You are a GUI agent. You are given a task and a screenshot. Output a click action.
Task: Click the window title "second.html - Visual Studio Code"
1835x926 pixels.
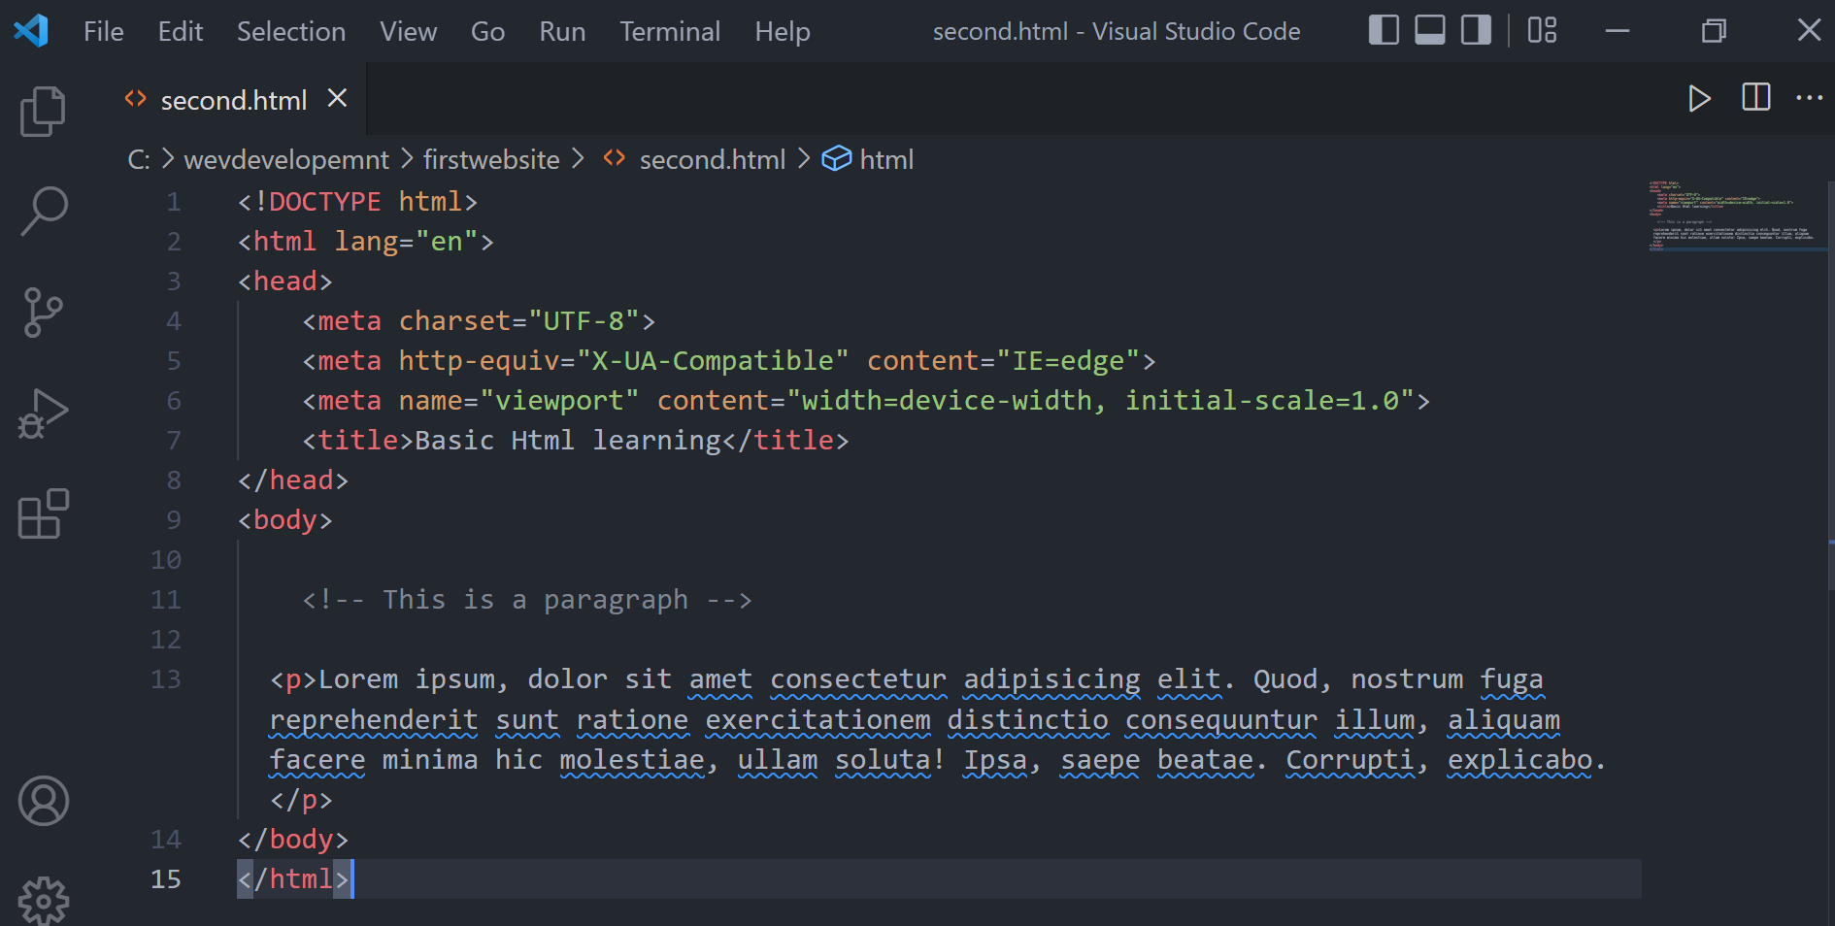(1117, 32)
